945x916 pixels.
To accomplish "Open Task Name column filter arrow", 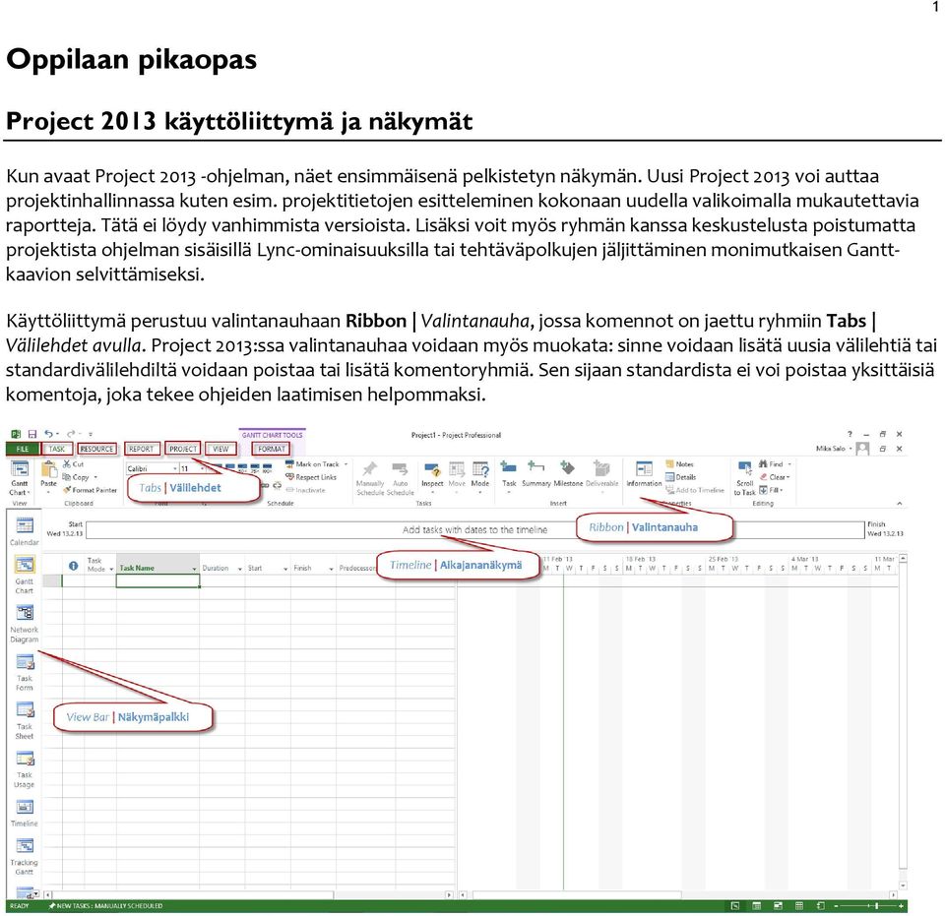I will pos(194,569).
